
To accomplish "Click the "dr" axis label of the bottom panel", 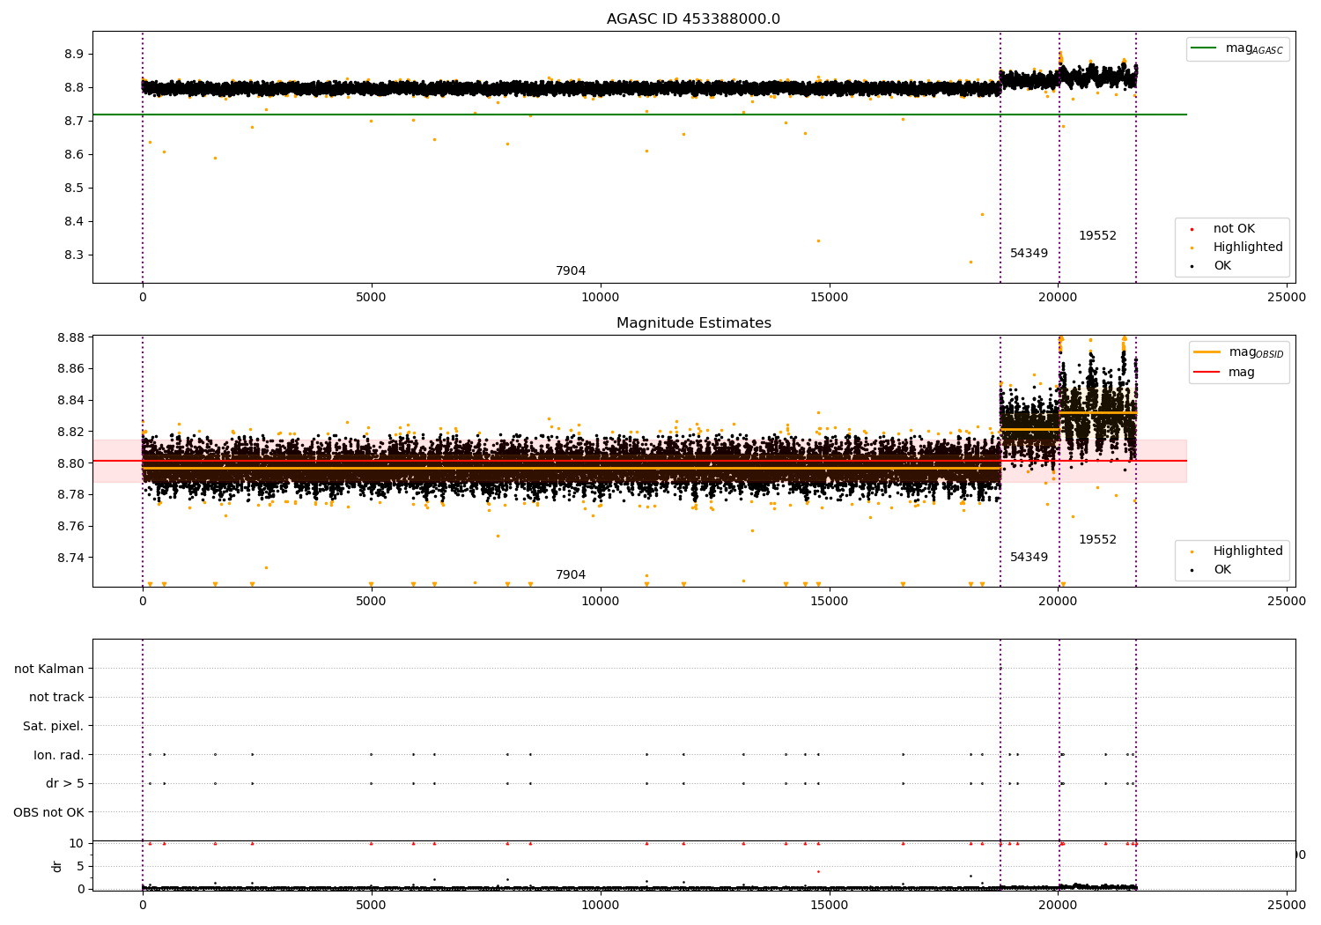I will point(57,867).
